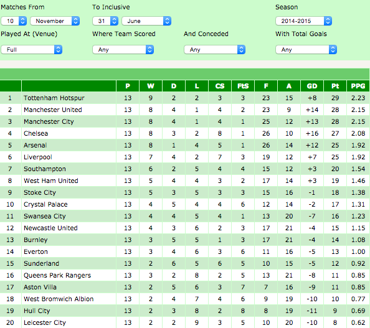The height and width of the screenshot is (328, 370).
Task: Open the And Conceded dropdown
Action: tap(214, 50)
